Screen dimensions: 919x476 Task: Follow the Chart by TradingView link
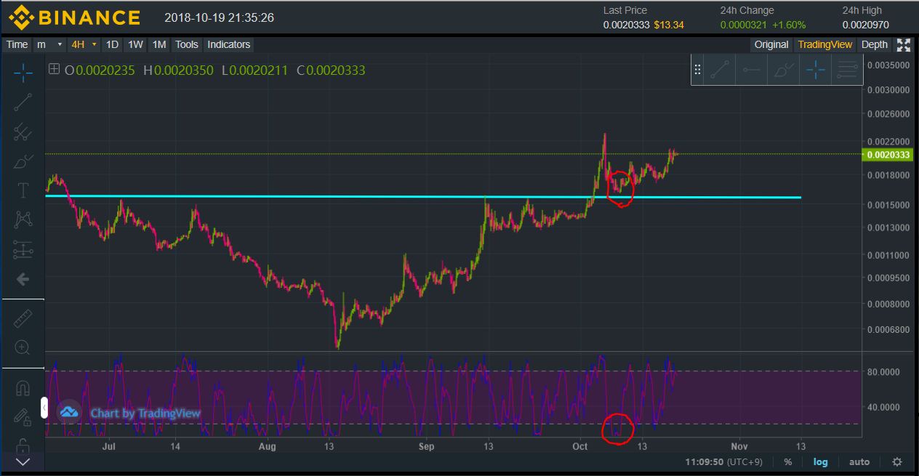click(x=145, y=414)
